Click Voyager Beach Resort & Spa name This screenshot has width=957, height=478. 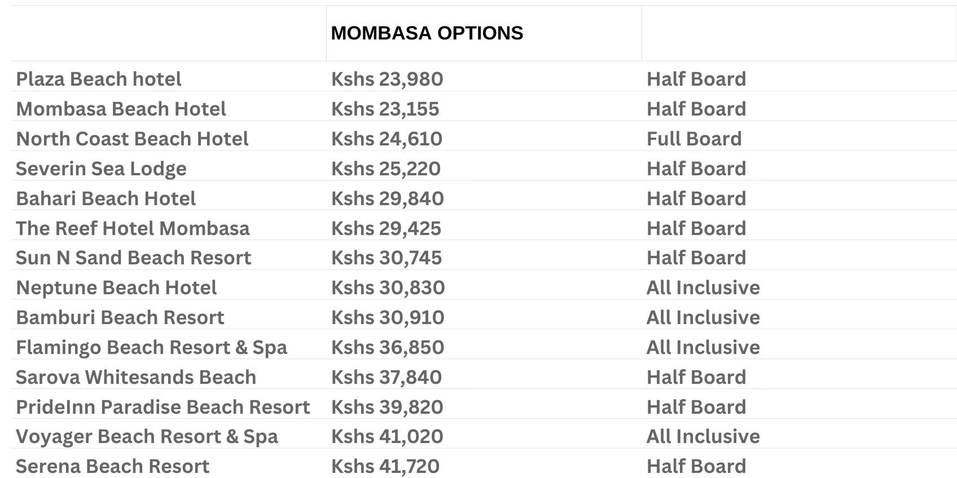pos(147,436)
